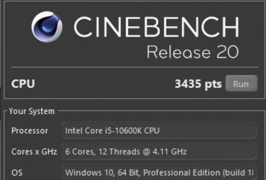Viewport: 266px width, 180px height.
Task: Click the Cores x GHz row label
Action: (34, 151)
